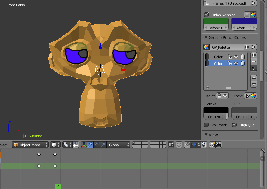Screen dimensions: 267x189
Task: Increase the After frames value
Action: (254, 28)
